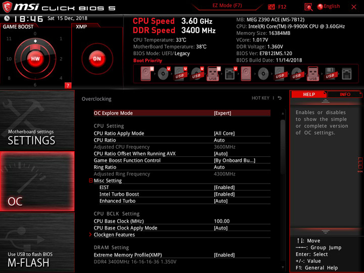Click the Adjusted Ring Frequency 4300MHz row
Image resolution: width=364 pixels, height=273 pixels.
[x=182, y=174]
